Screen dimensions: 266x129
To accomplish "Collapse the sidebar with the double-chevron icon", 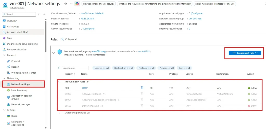I will (44, 14).
